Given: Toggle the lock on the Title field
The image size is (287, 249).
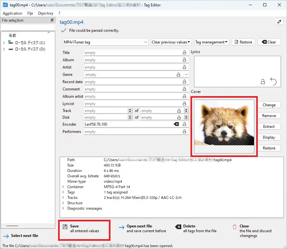Looking at the screenshot, I should click(184, 53).
